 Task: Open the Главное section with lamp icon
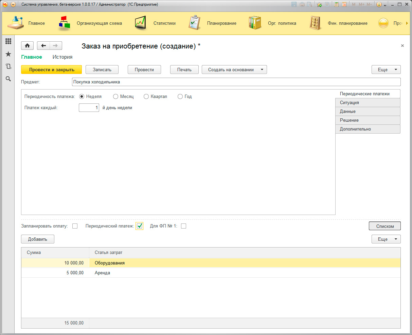click(x=16, y=23)
